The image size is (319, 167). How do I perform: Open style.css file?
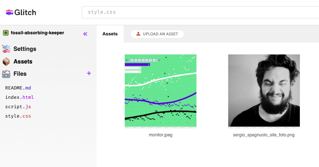point(18,116)
